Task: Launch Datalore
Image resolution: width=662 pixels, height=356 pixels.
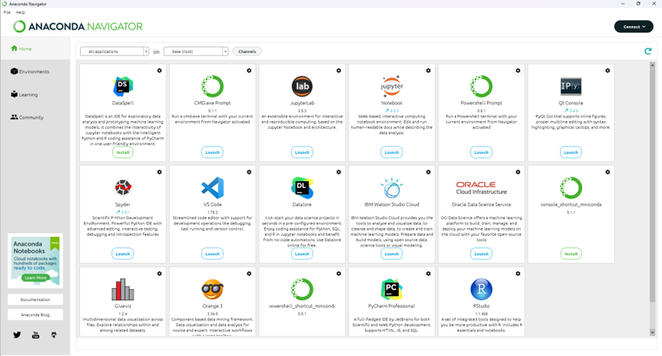Action: [302, 254]
